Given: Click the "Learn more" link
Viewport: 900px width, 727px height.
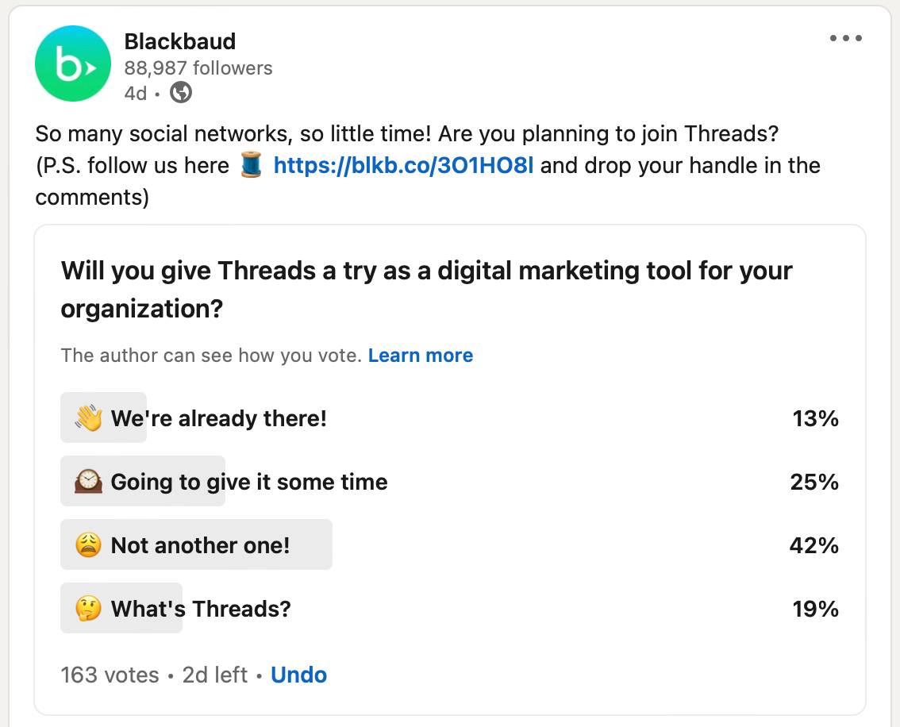Looking at the screenshot, I should [x=421, y=356].
